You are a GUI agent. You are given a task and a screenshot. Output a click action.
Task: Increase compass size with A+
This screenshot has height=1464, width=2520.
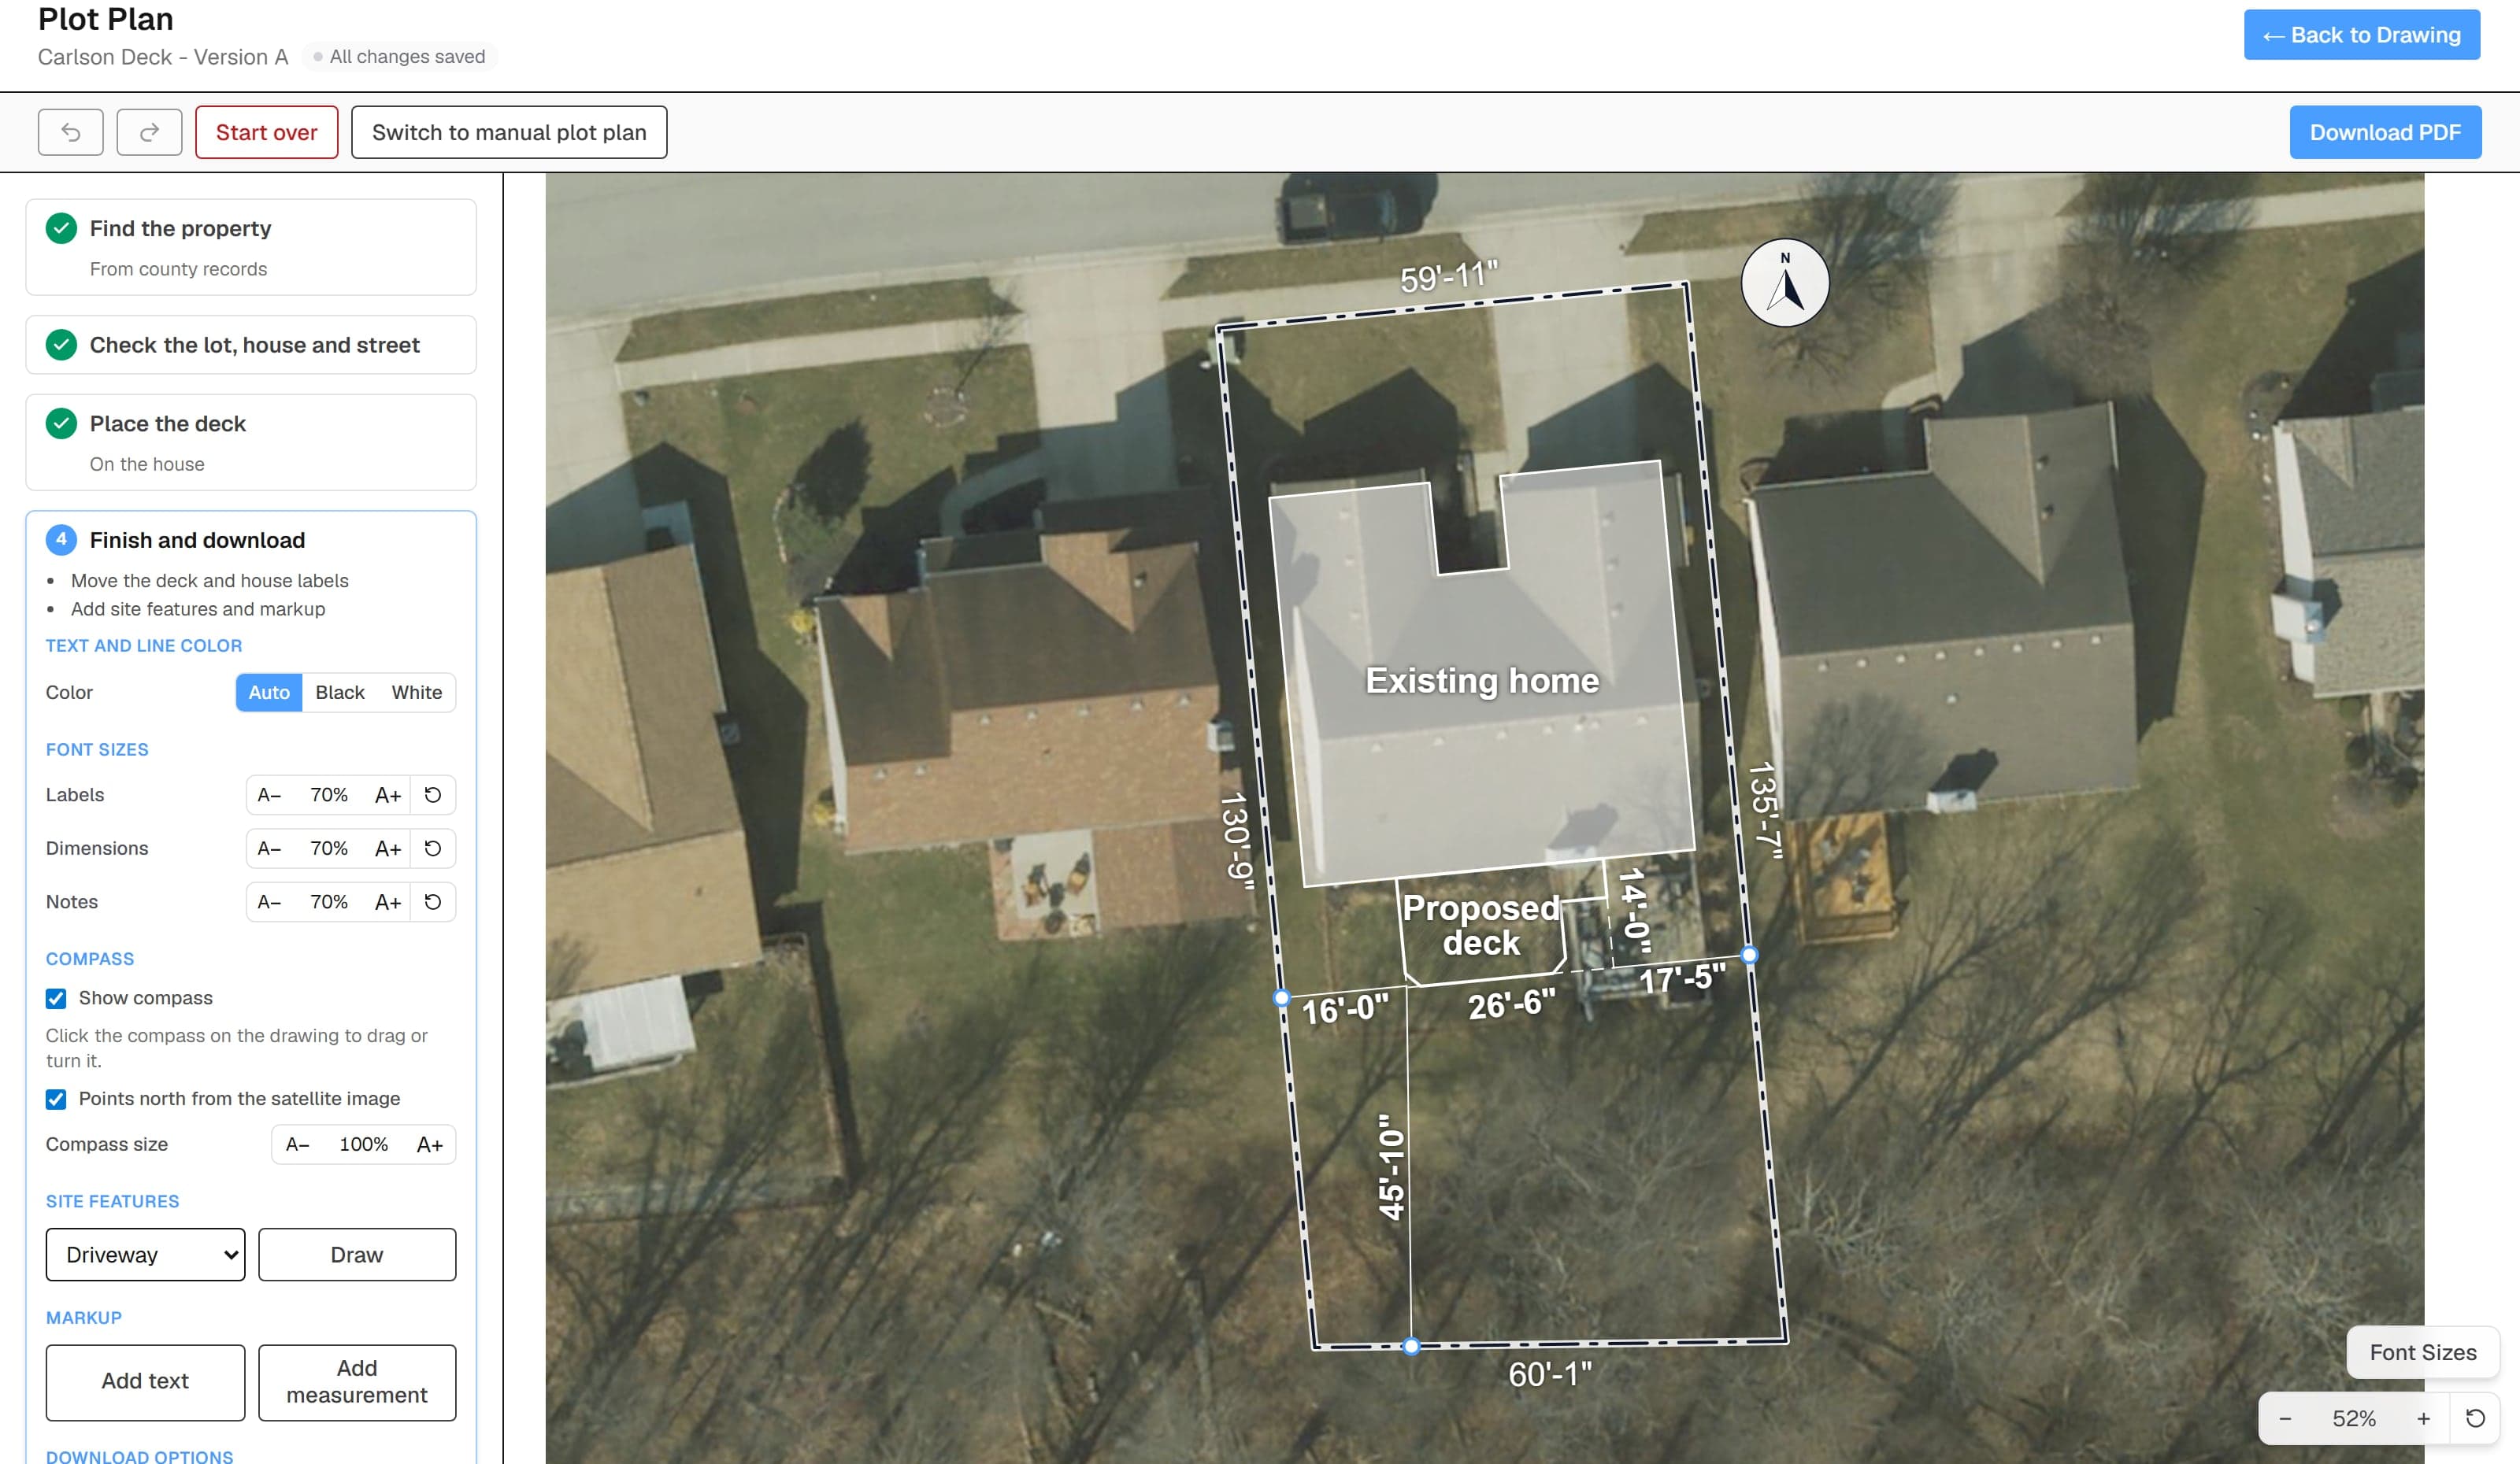pyautogui.click(x=430, y=1144)
